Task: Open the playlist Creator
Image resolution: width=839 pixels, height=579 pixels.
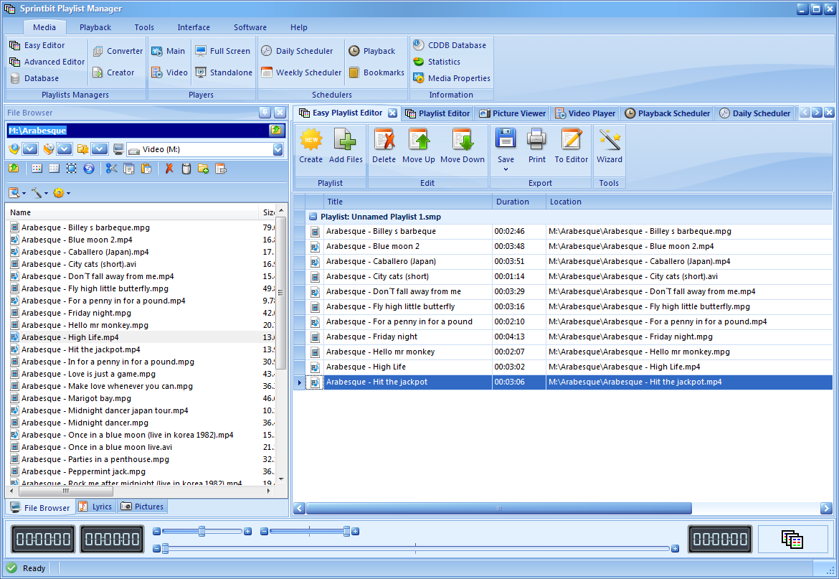Action: coord(113,72)
